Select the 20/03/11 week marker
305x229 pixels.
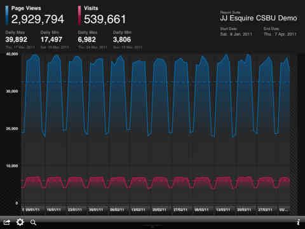pos(244,210)
